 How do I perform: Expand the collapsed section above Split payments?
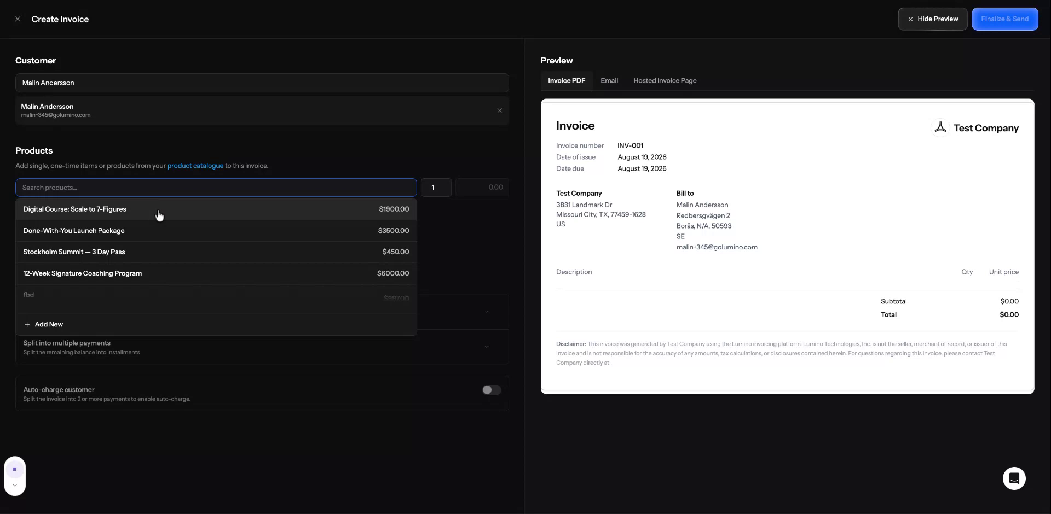point(486,312)
